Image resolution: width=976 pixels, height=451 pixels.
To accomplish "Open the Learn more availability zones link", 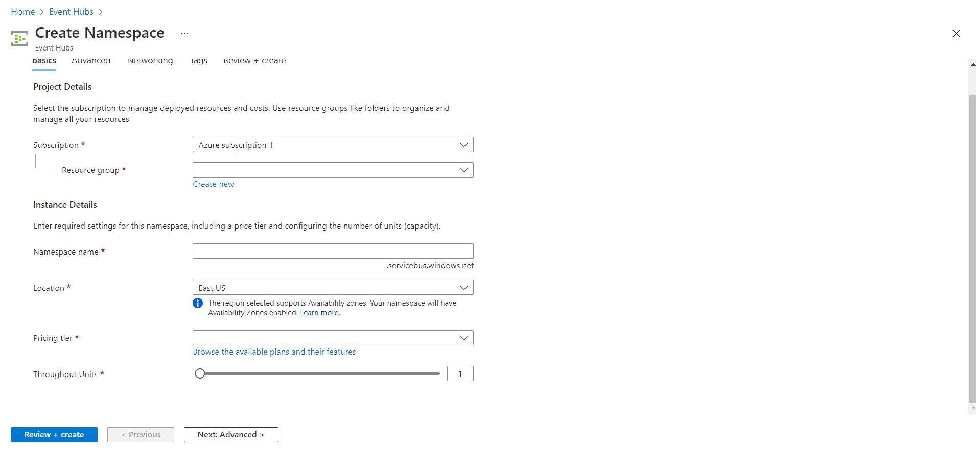I will (320, 313).
